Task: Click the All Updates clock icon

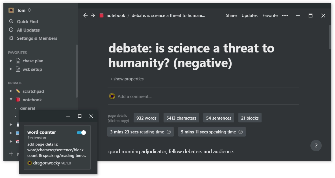Action: click(x=11, y=30)
